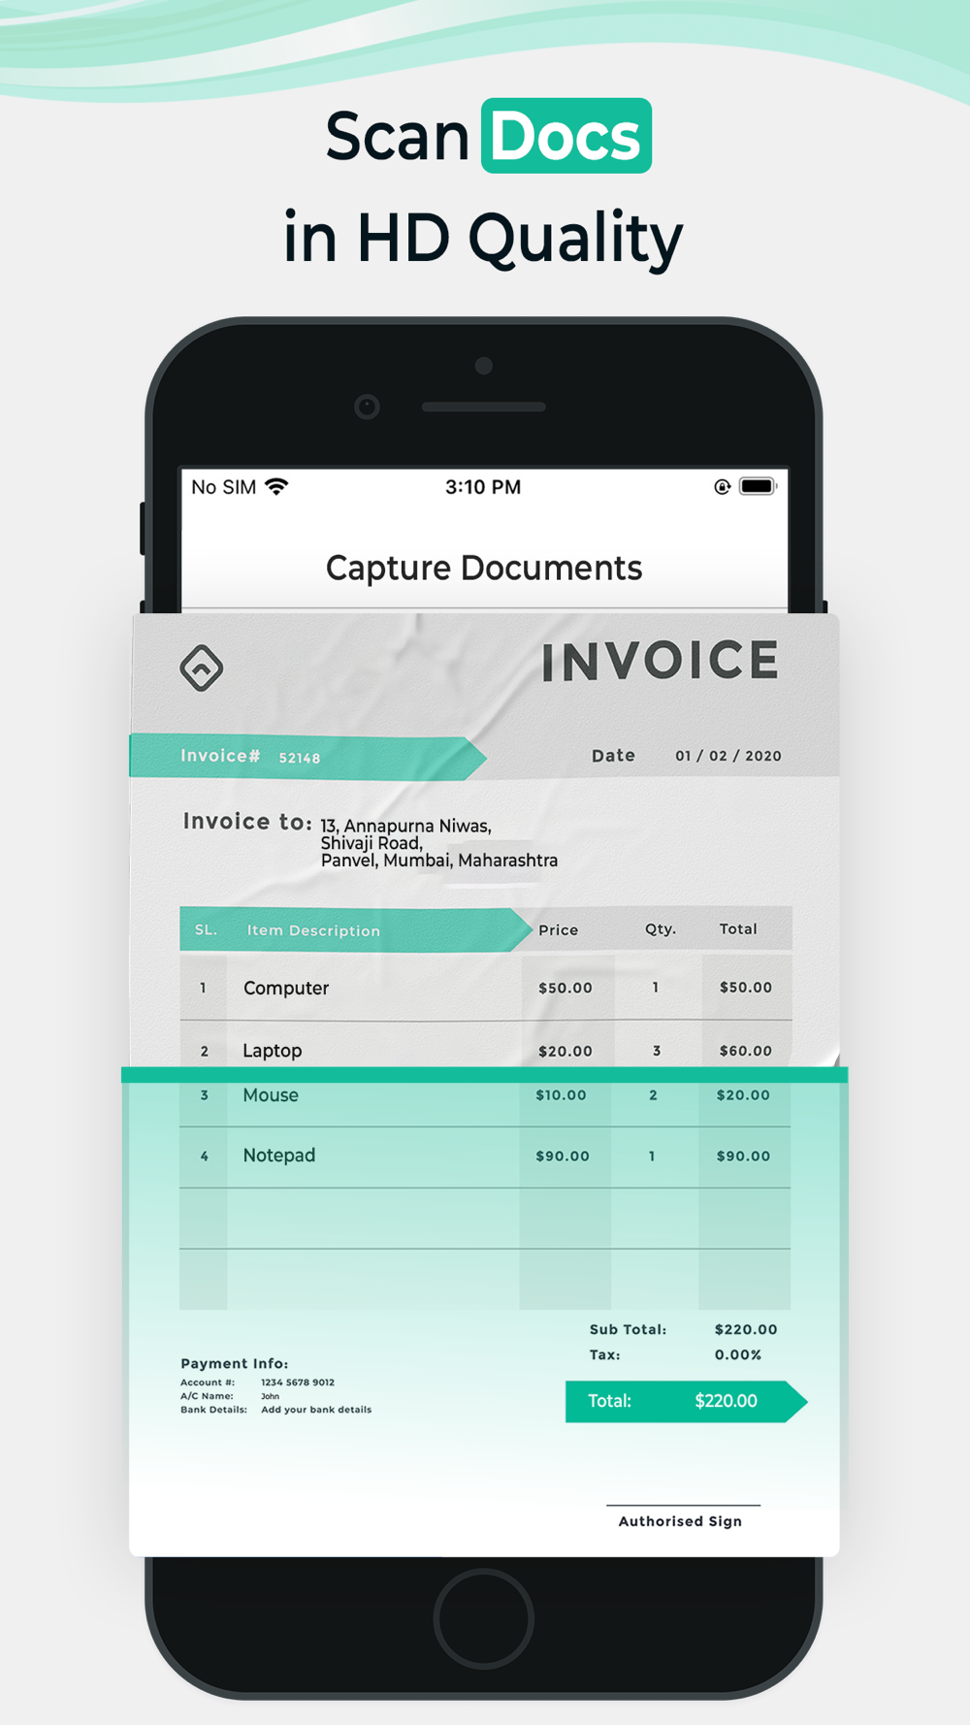This screenshot has height=1725, width=970.
Task: Tap the Wi-Fi status icon
Action: tap(276, 487)
